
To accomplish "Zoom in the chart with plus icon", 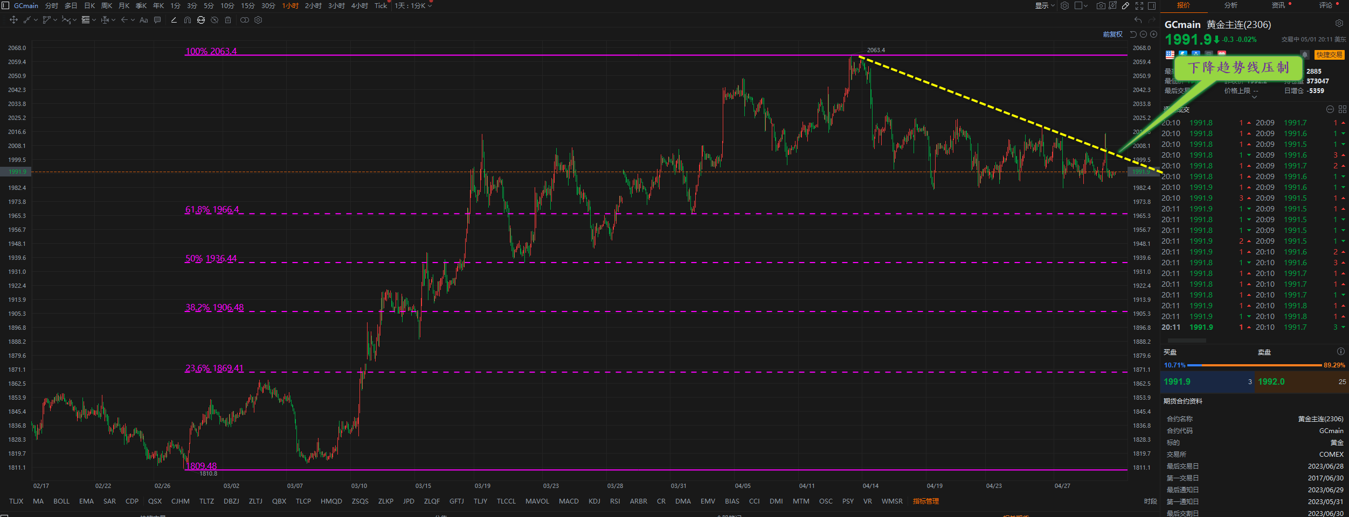I will coord(1153,34).
